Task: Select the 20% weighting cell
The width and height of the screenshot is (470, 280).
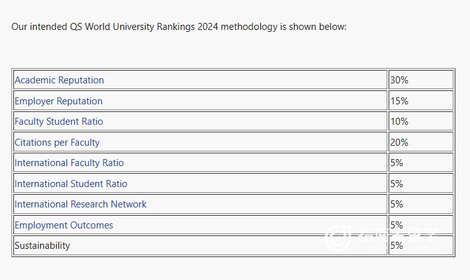Action: (421, 142)
